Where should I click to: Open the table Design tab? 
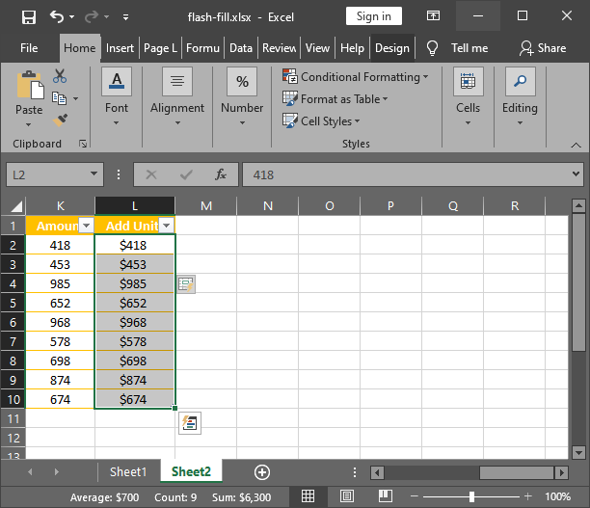[392, 48]
